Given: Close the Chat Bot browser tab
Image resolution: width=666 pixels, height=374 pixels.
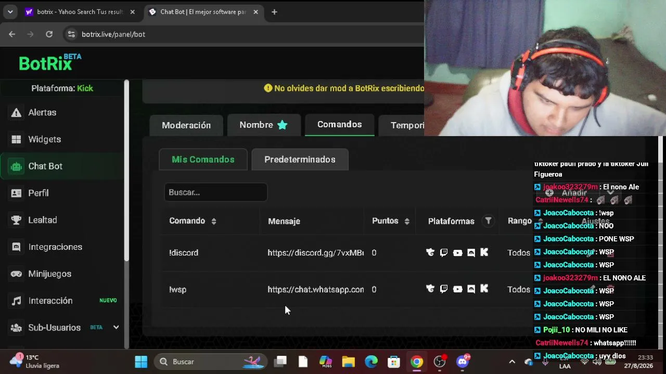Looking at the screenshot, I should click(255, 12).
